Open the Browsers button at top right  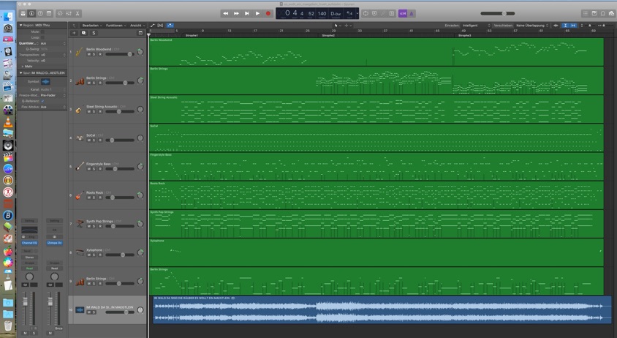611,13
